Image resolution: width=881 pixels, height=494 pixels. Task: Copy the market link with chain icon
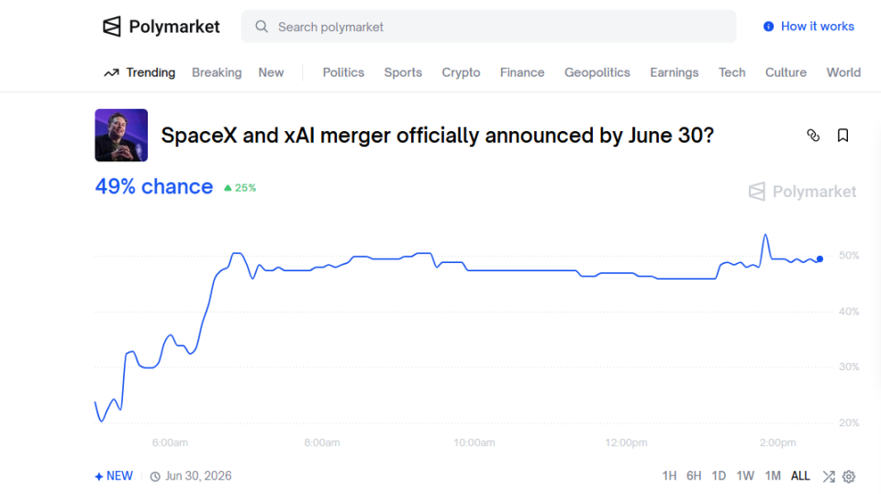(x=813, y=136)
